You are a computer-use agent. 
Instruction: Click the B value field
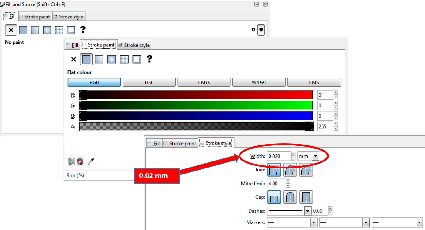325,116
